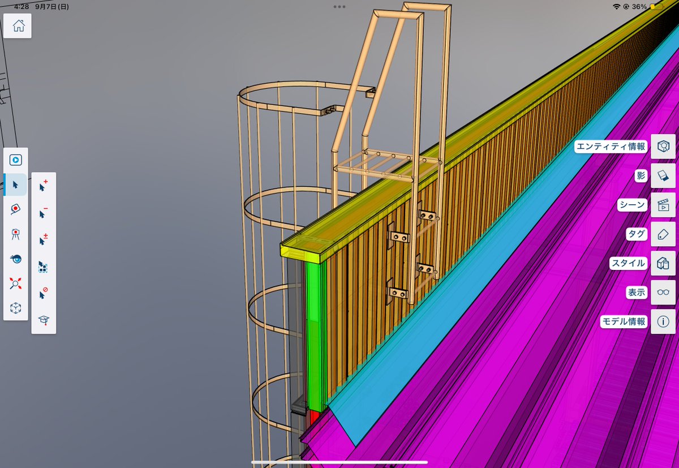Select the Tape Measure tool

pos(15,209)
